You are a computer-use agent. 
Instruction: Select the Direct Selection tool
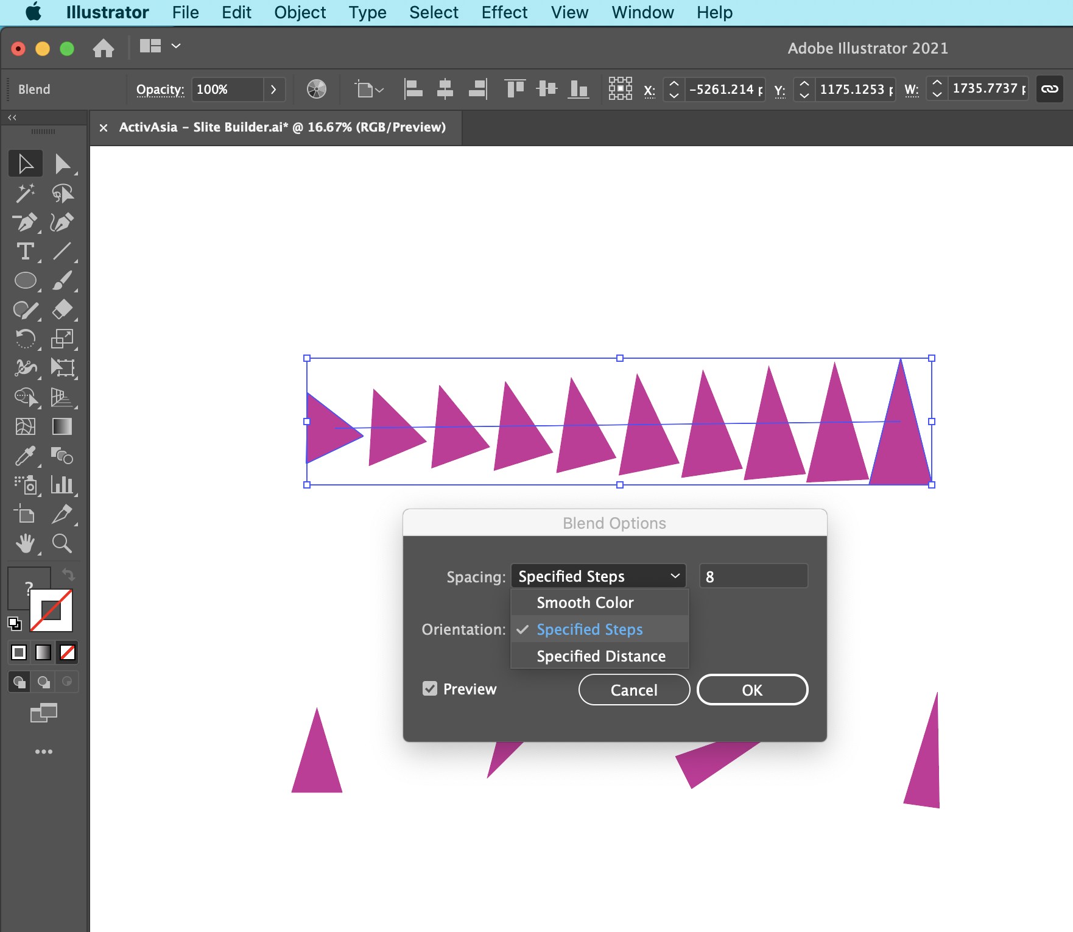[x=62, y=164]
